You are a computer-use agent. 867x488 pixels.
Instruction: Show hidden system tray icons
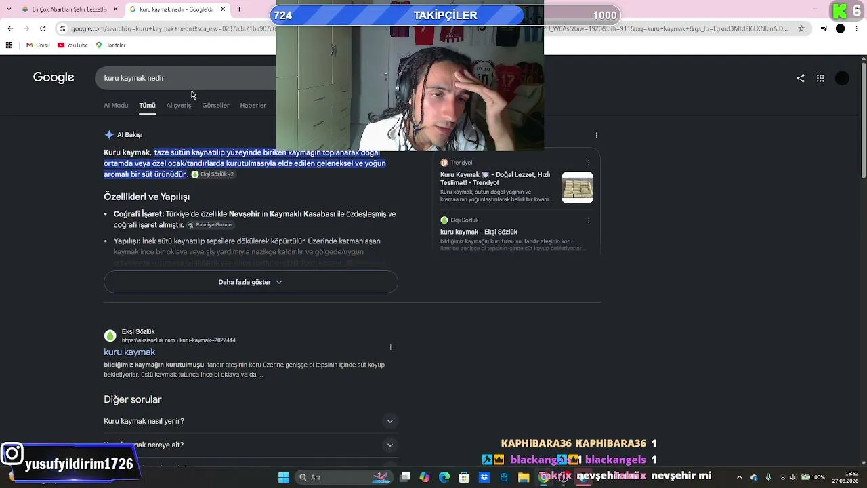point(740,477)
